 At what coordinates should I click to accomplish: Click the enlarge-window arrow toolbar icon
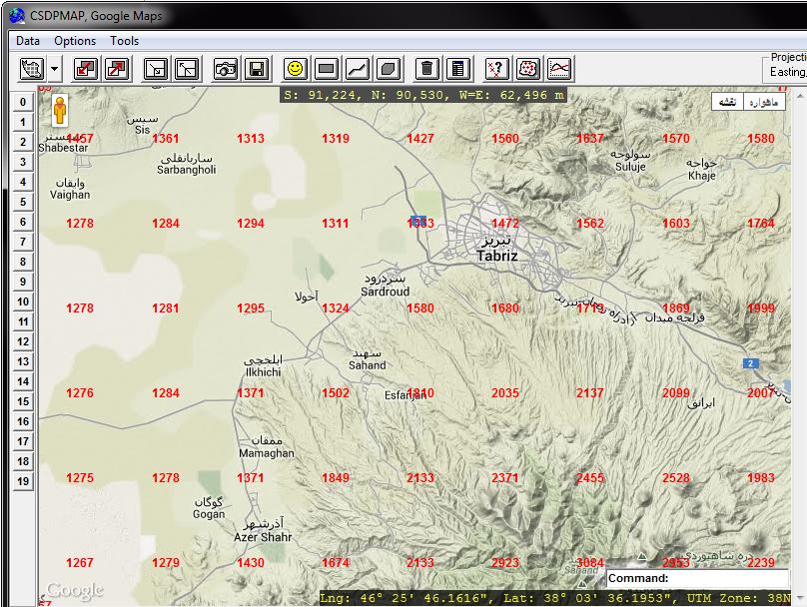[187, 69]
